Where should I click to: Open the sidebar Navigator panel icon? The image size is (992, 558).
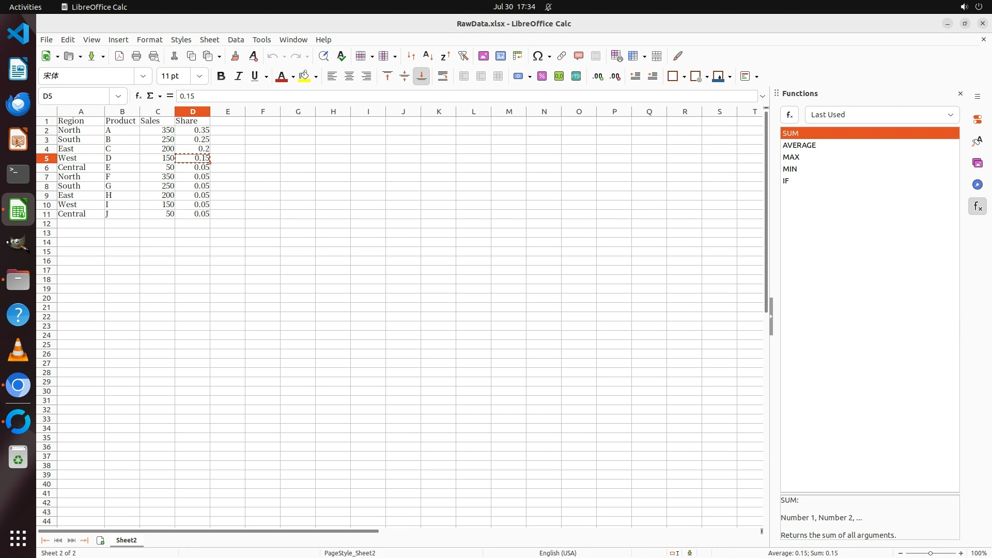point(977,185)
